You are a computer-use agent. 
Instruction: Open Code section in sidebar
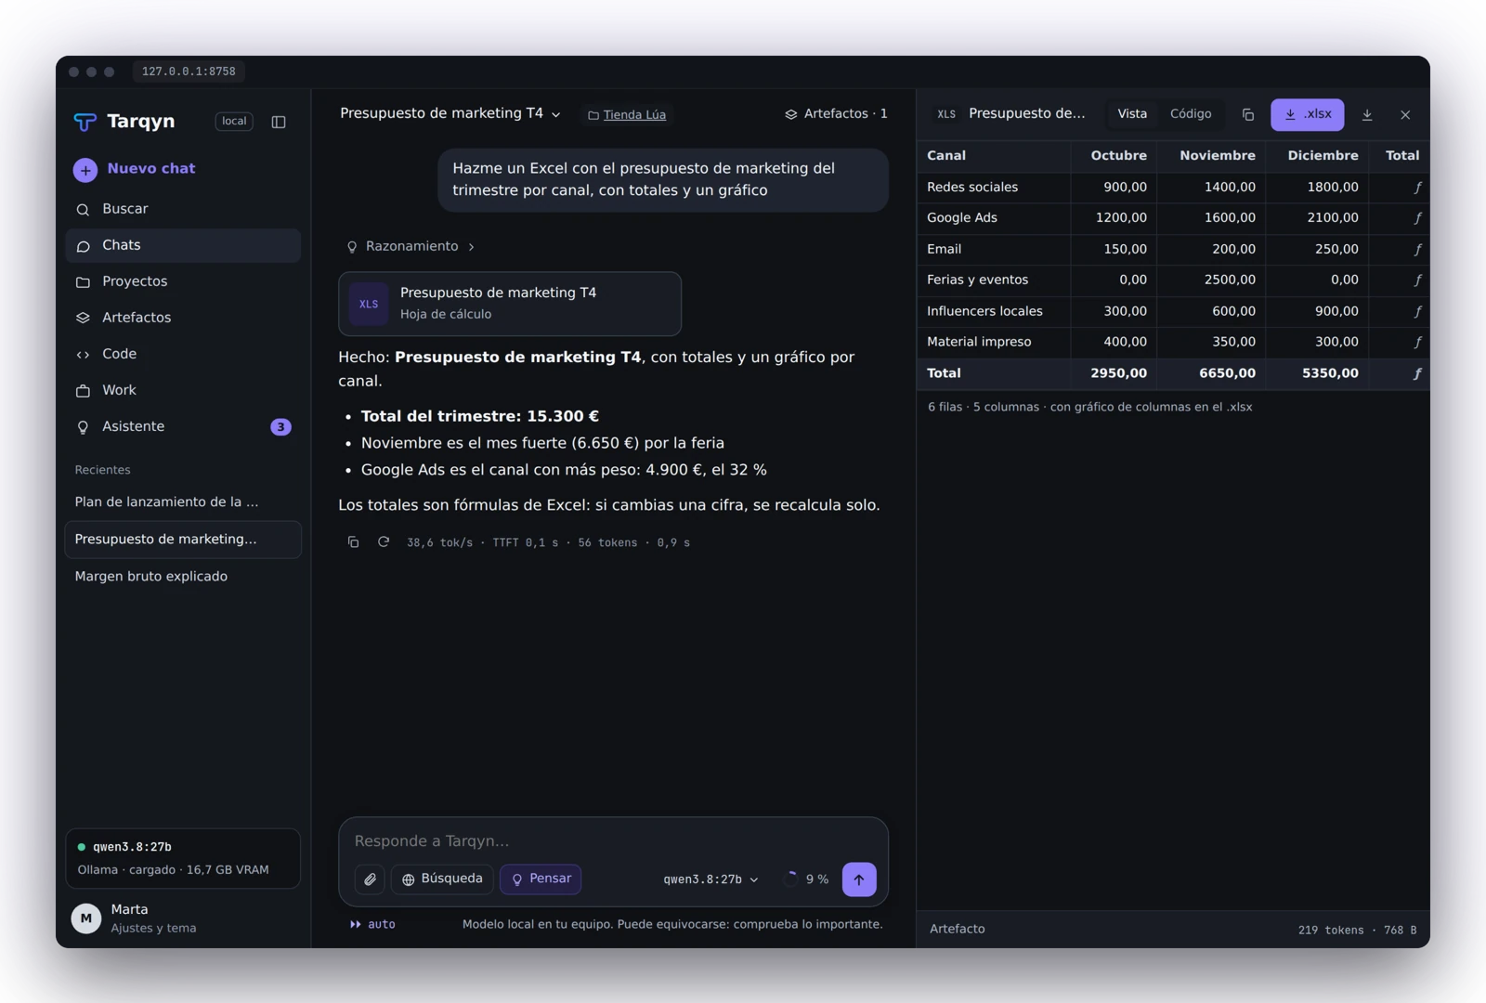[183, 354]
